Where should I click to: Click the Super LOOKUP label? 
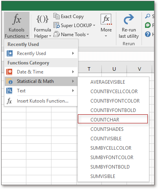(76, 26)
